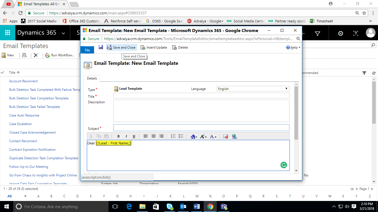Align text right
The height and width of the screenshot is (212, 378).
point(161,136)
